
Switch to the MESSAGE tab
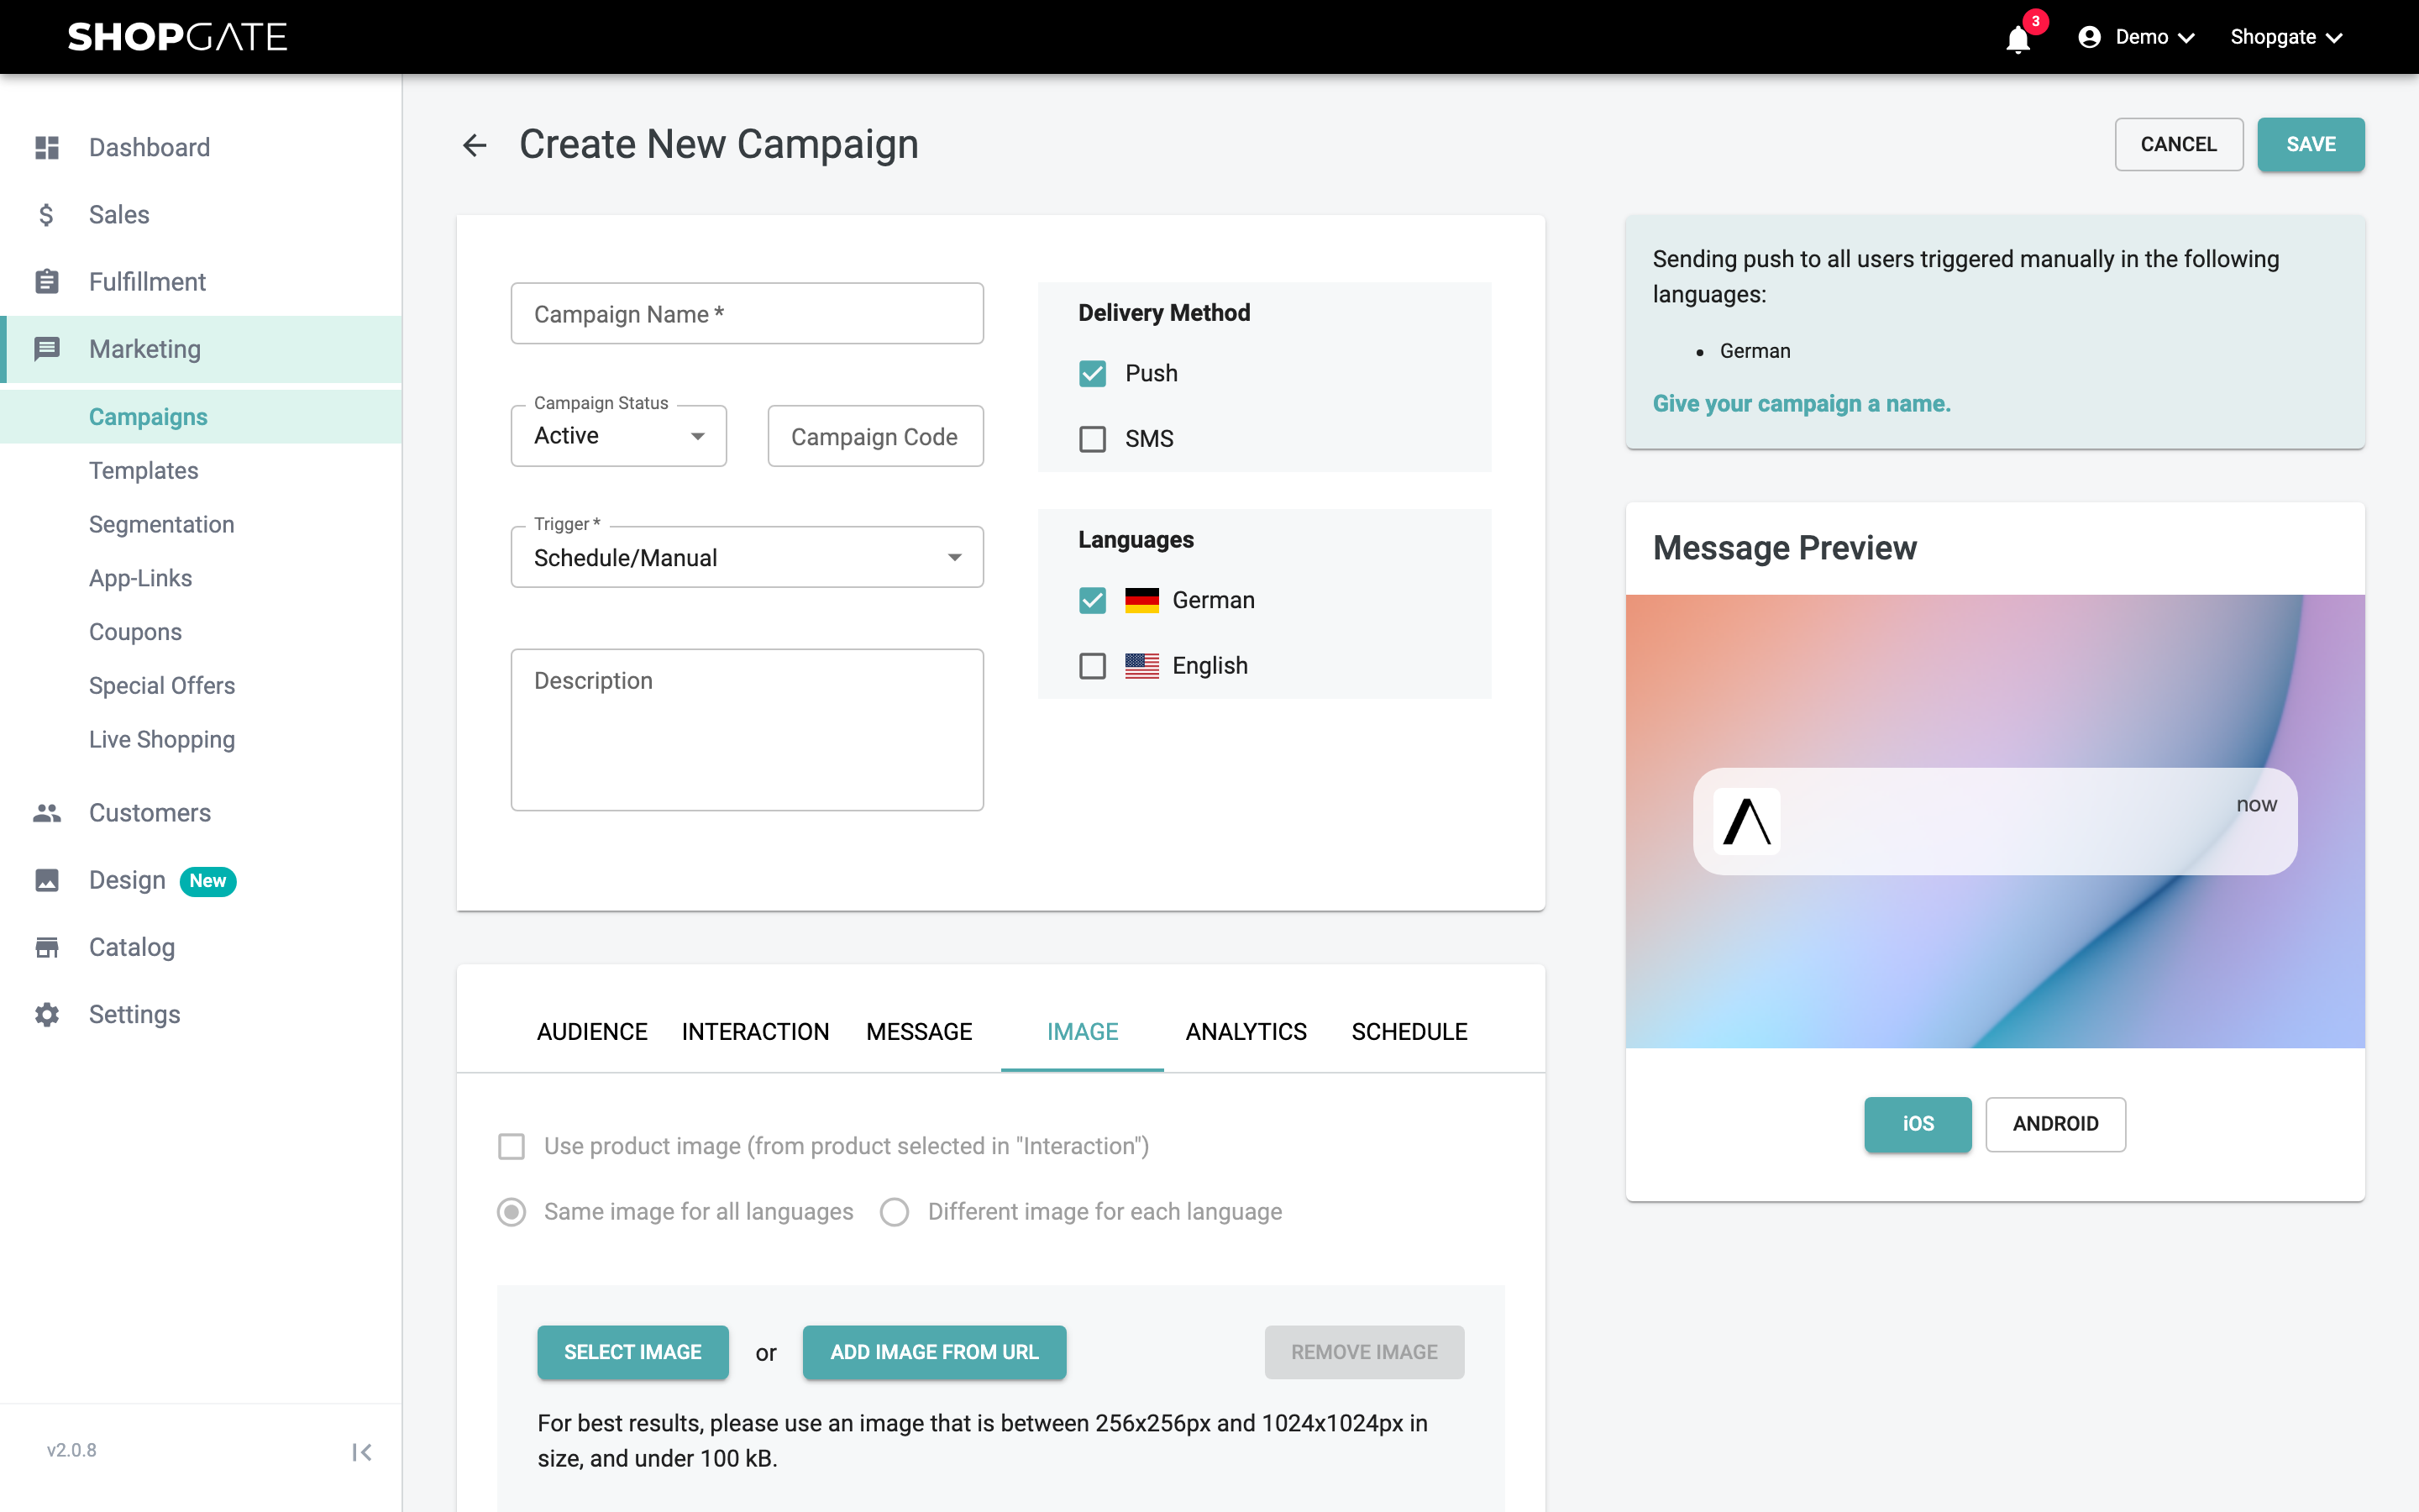(x=919, y=1031)
